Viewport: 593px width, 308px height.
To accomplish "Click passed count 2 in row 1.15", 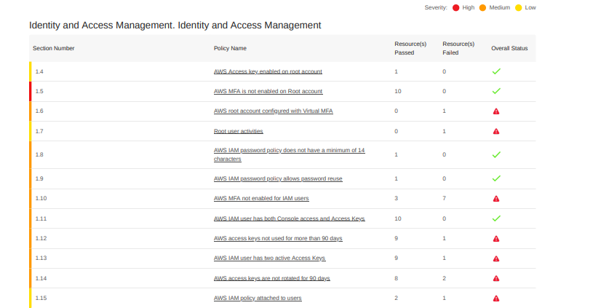I will [396, 298].
